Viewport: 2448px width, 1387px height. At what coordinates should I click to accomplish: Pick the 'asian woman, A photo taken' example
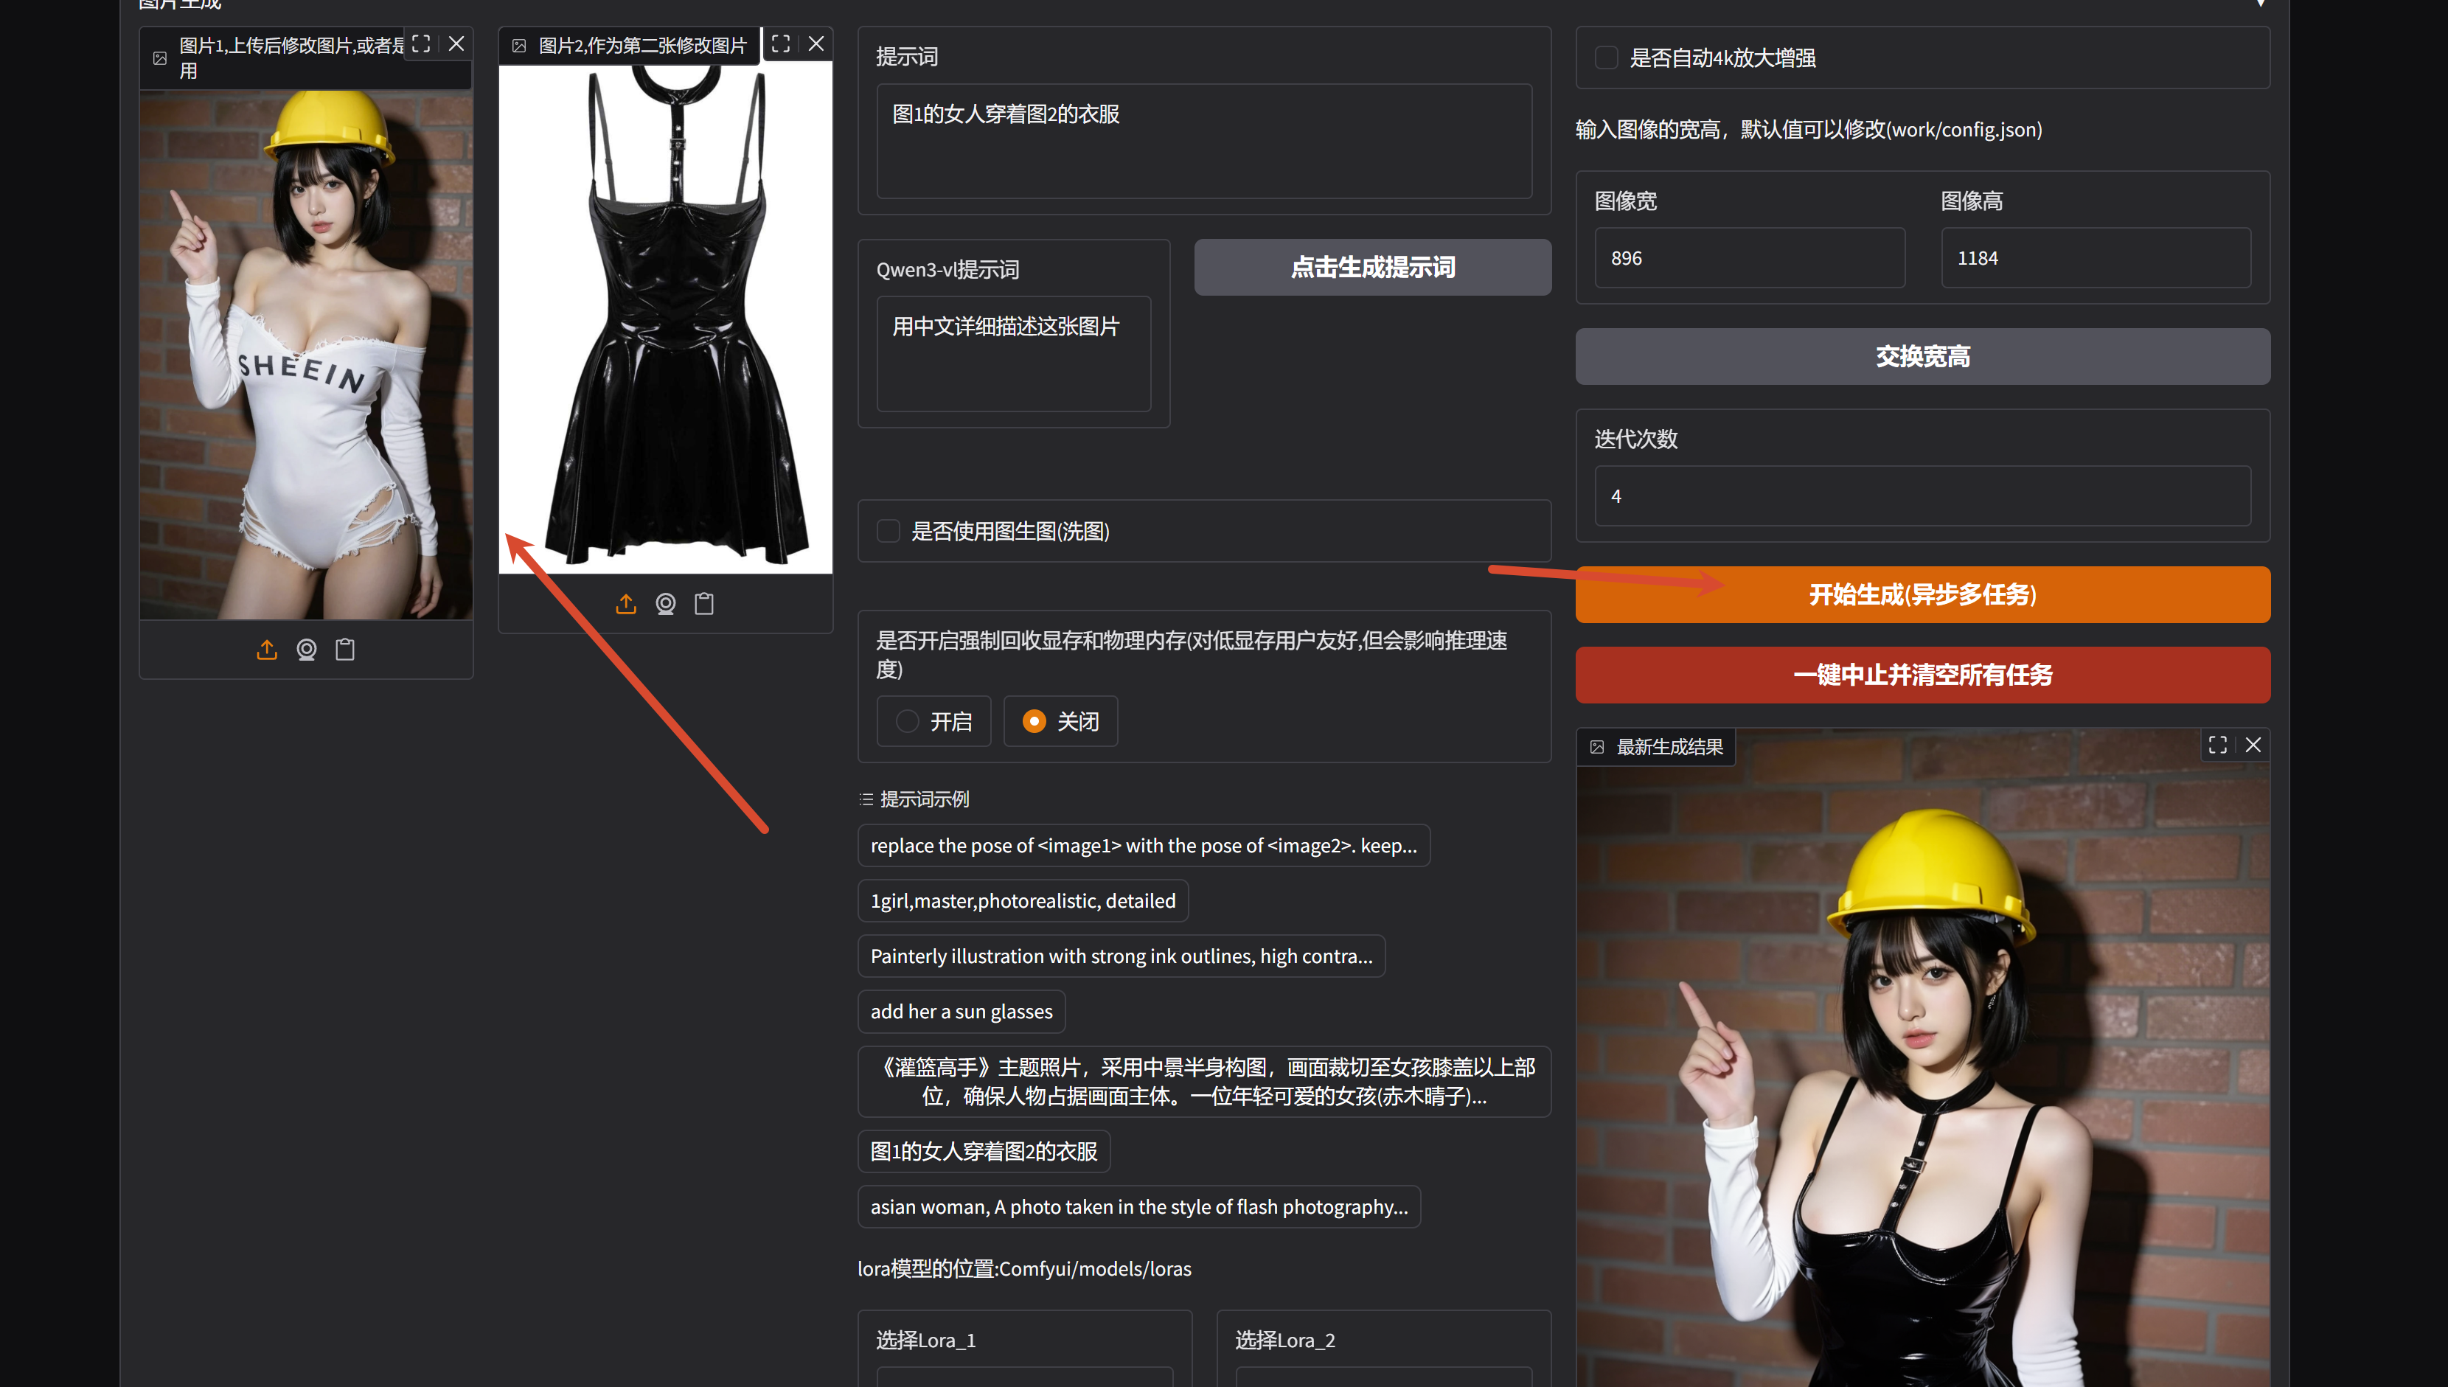click(x=1139, y=1207)
